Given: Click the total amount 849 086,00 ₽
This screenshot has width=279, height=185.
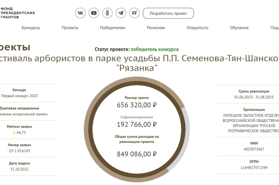Looking at the screenshot, I should [x=137, y=154].
